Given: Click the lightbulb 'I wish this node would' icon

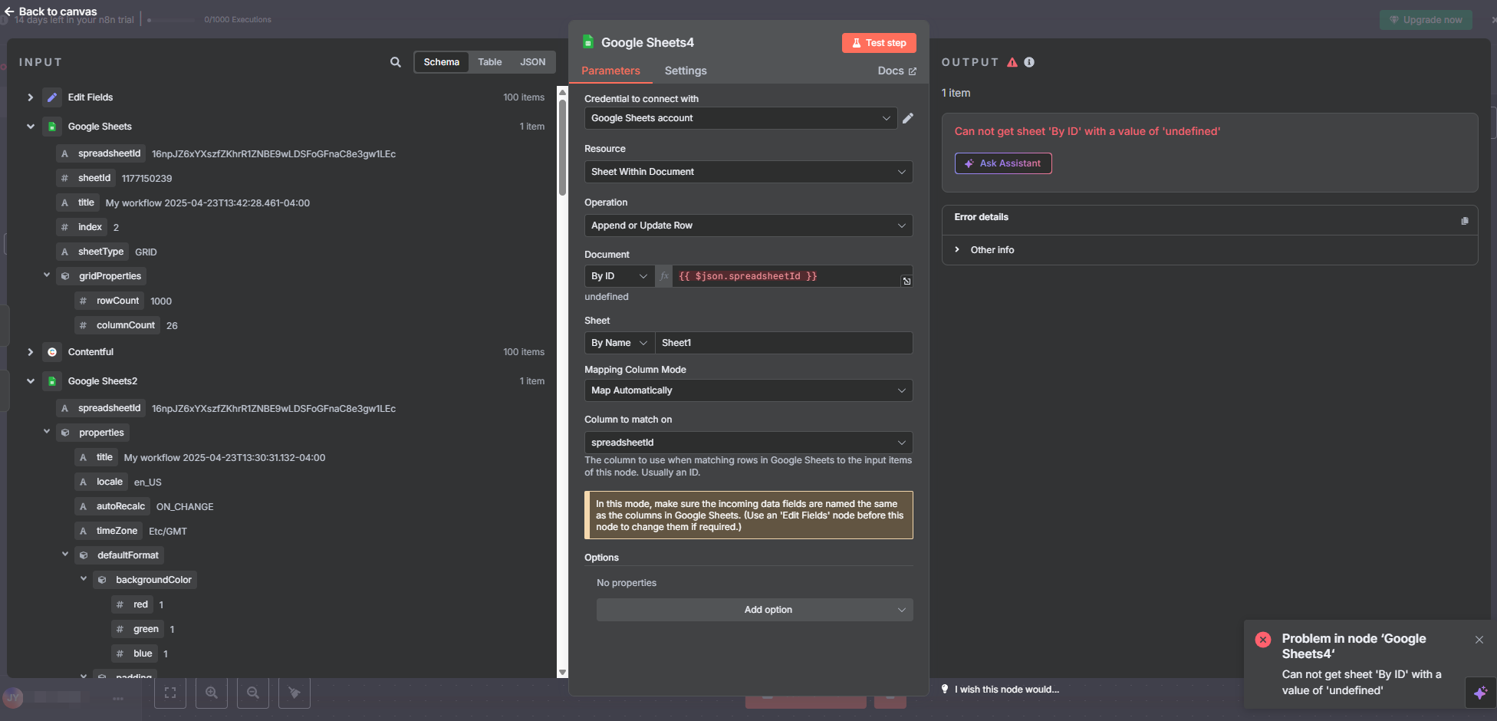Looking at the screenshot, I should [945, 689].
